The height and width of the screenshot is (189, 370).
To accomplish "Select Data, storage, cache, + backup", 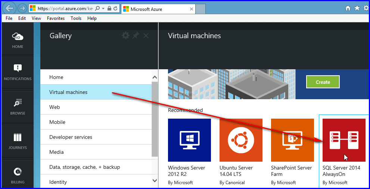I will click(x=96, y=167).
